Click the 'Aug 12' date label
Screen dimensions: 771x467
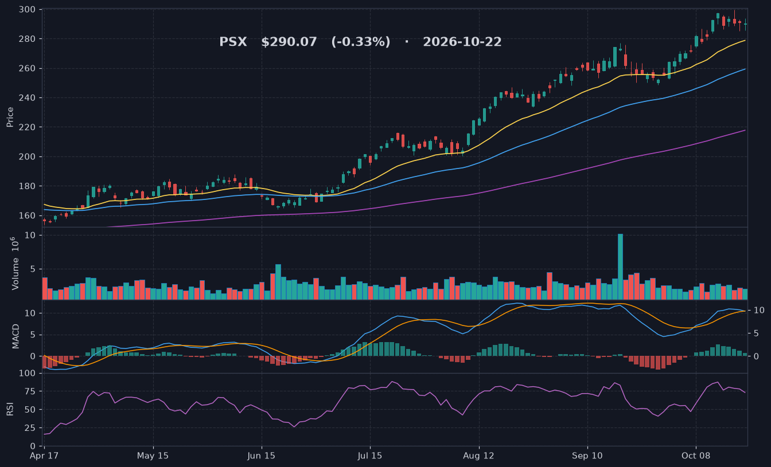[478, 456]
